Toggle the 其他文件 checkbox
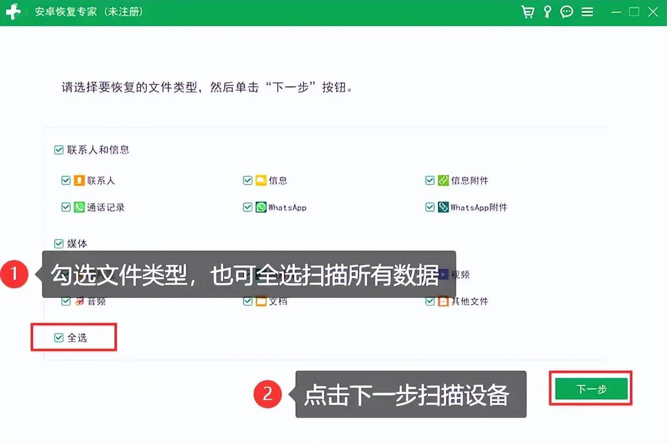The width and height of the screenshot is (667, 442). [x=430, y=301]
